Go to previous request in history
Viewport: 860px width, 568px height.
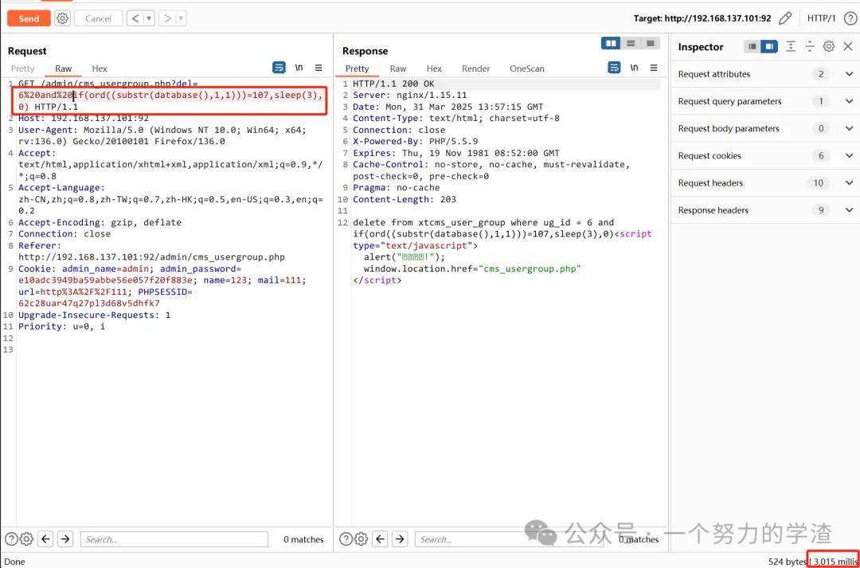tap(135, 18)
